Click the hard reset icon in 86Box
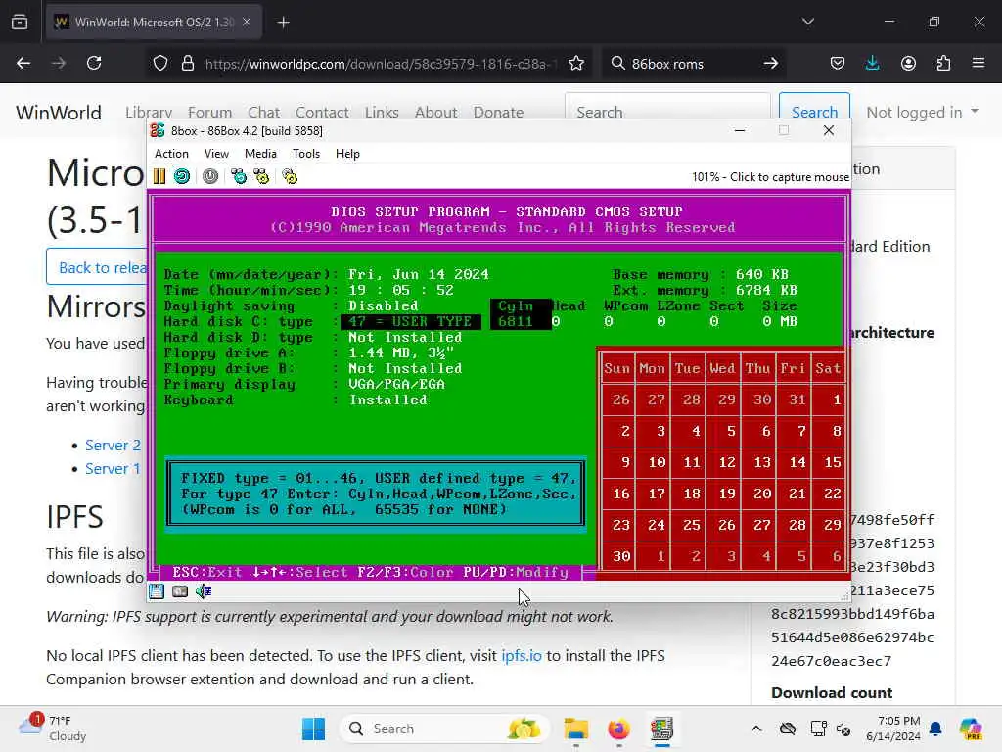This screenshot has height=752, width=1002. 182,176
